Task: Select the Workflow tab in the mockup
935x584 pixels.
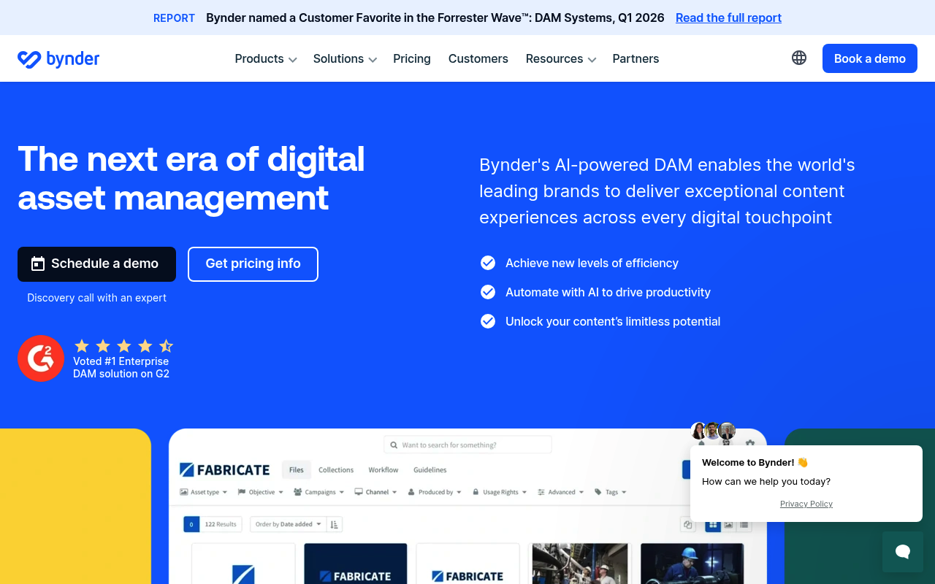Action: click(x=383, y=470)
